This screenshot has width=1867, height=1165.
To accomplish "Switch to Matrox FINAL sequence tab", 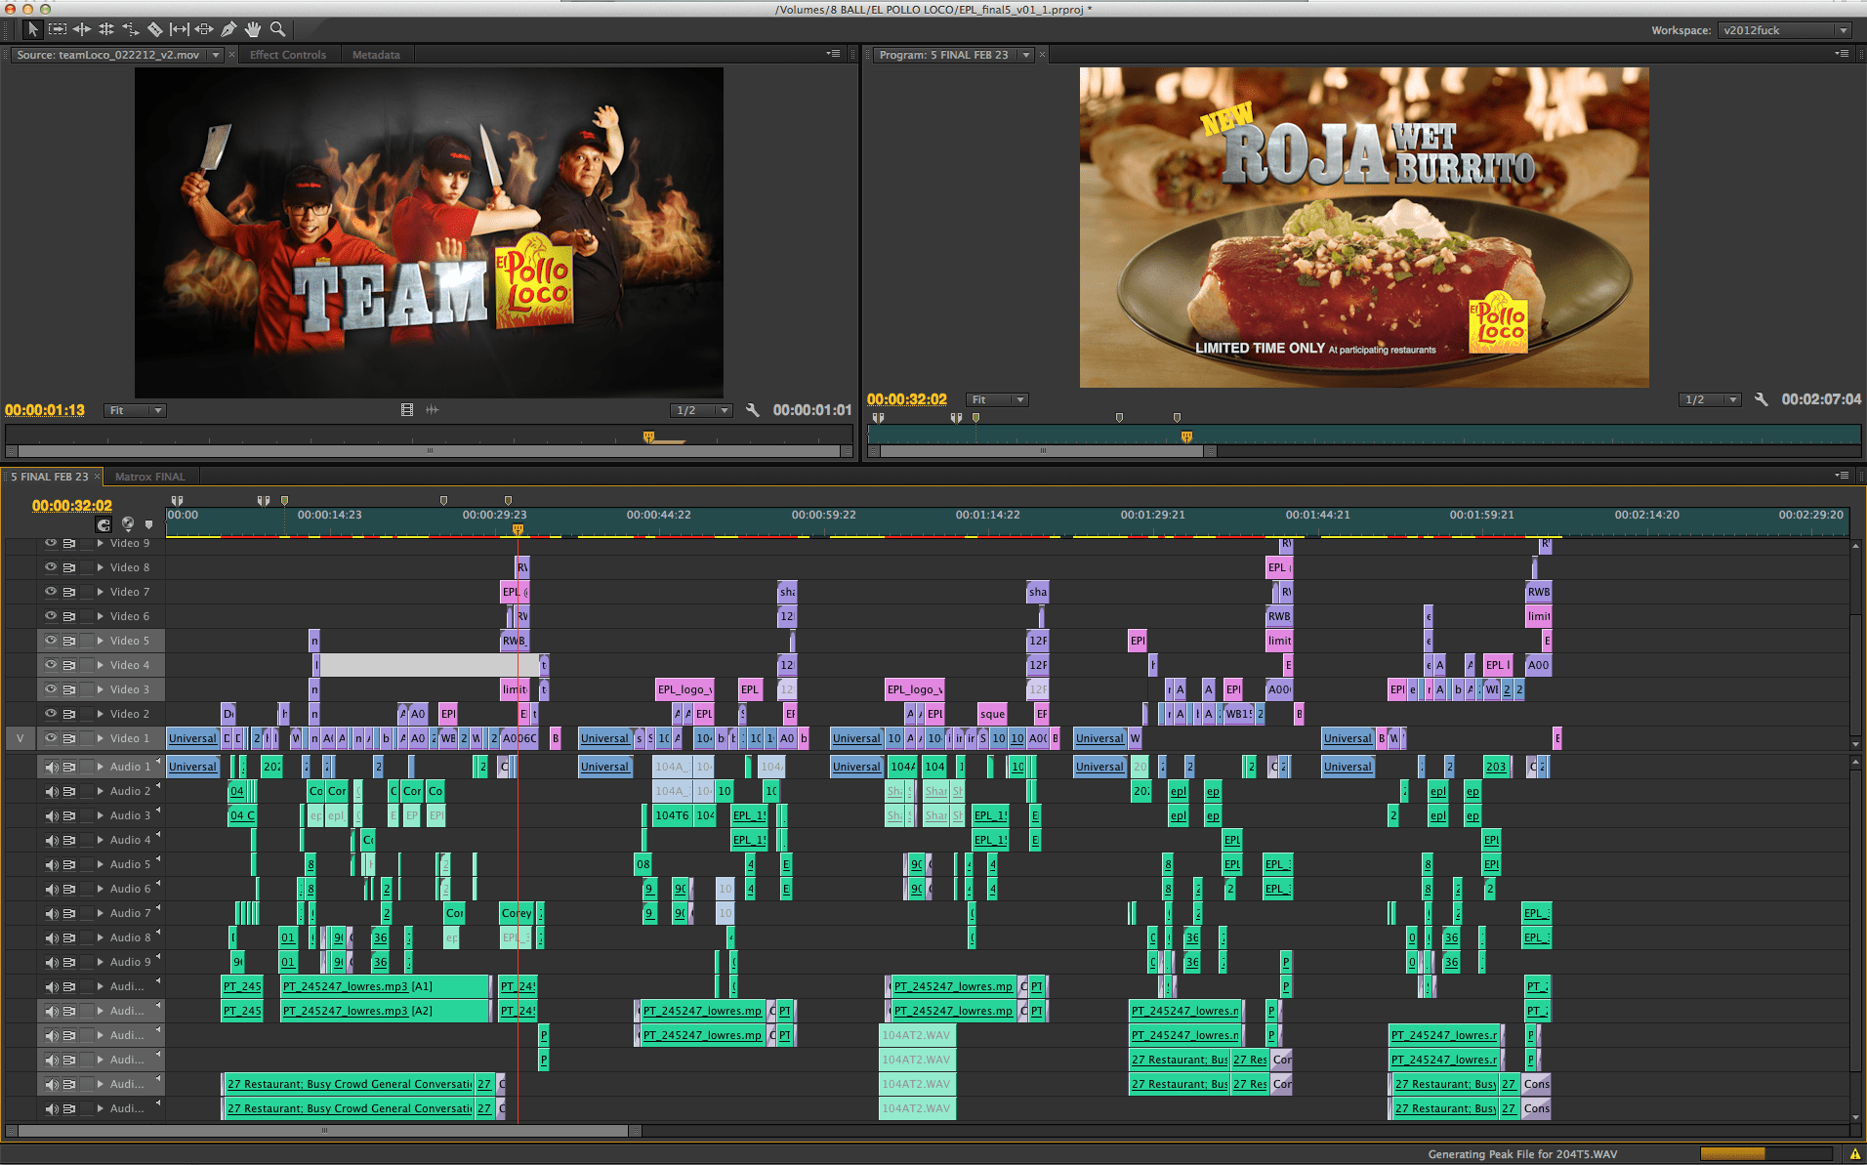I will tap(149, 477).
